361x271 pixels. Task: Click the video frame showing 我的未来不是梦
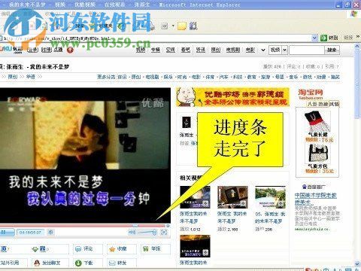pyautogui.click(x=85, y=155)
